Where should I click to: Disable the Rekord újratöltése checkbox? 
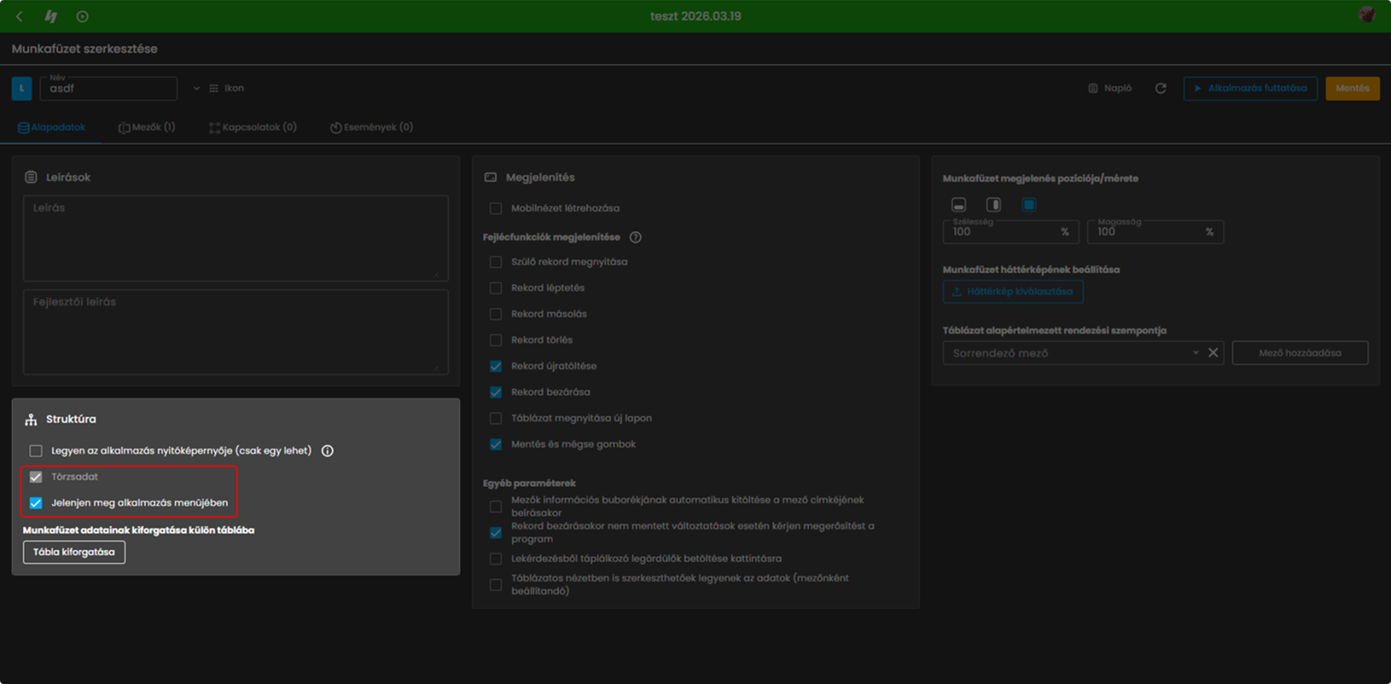pyautogui.click(x=496, y=366)
